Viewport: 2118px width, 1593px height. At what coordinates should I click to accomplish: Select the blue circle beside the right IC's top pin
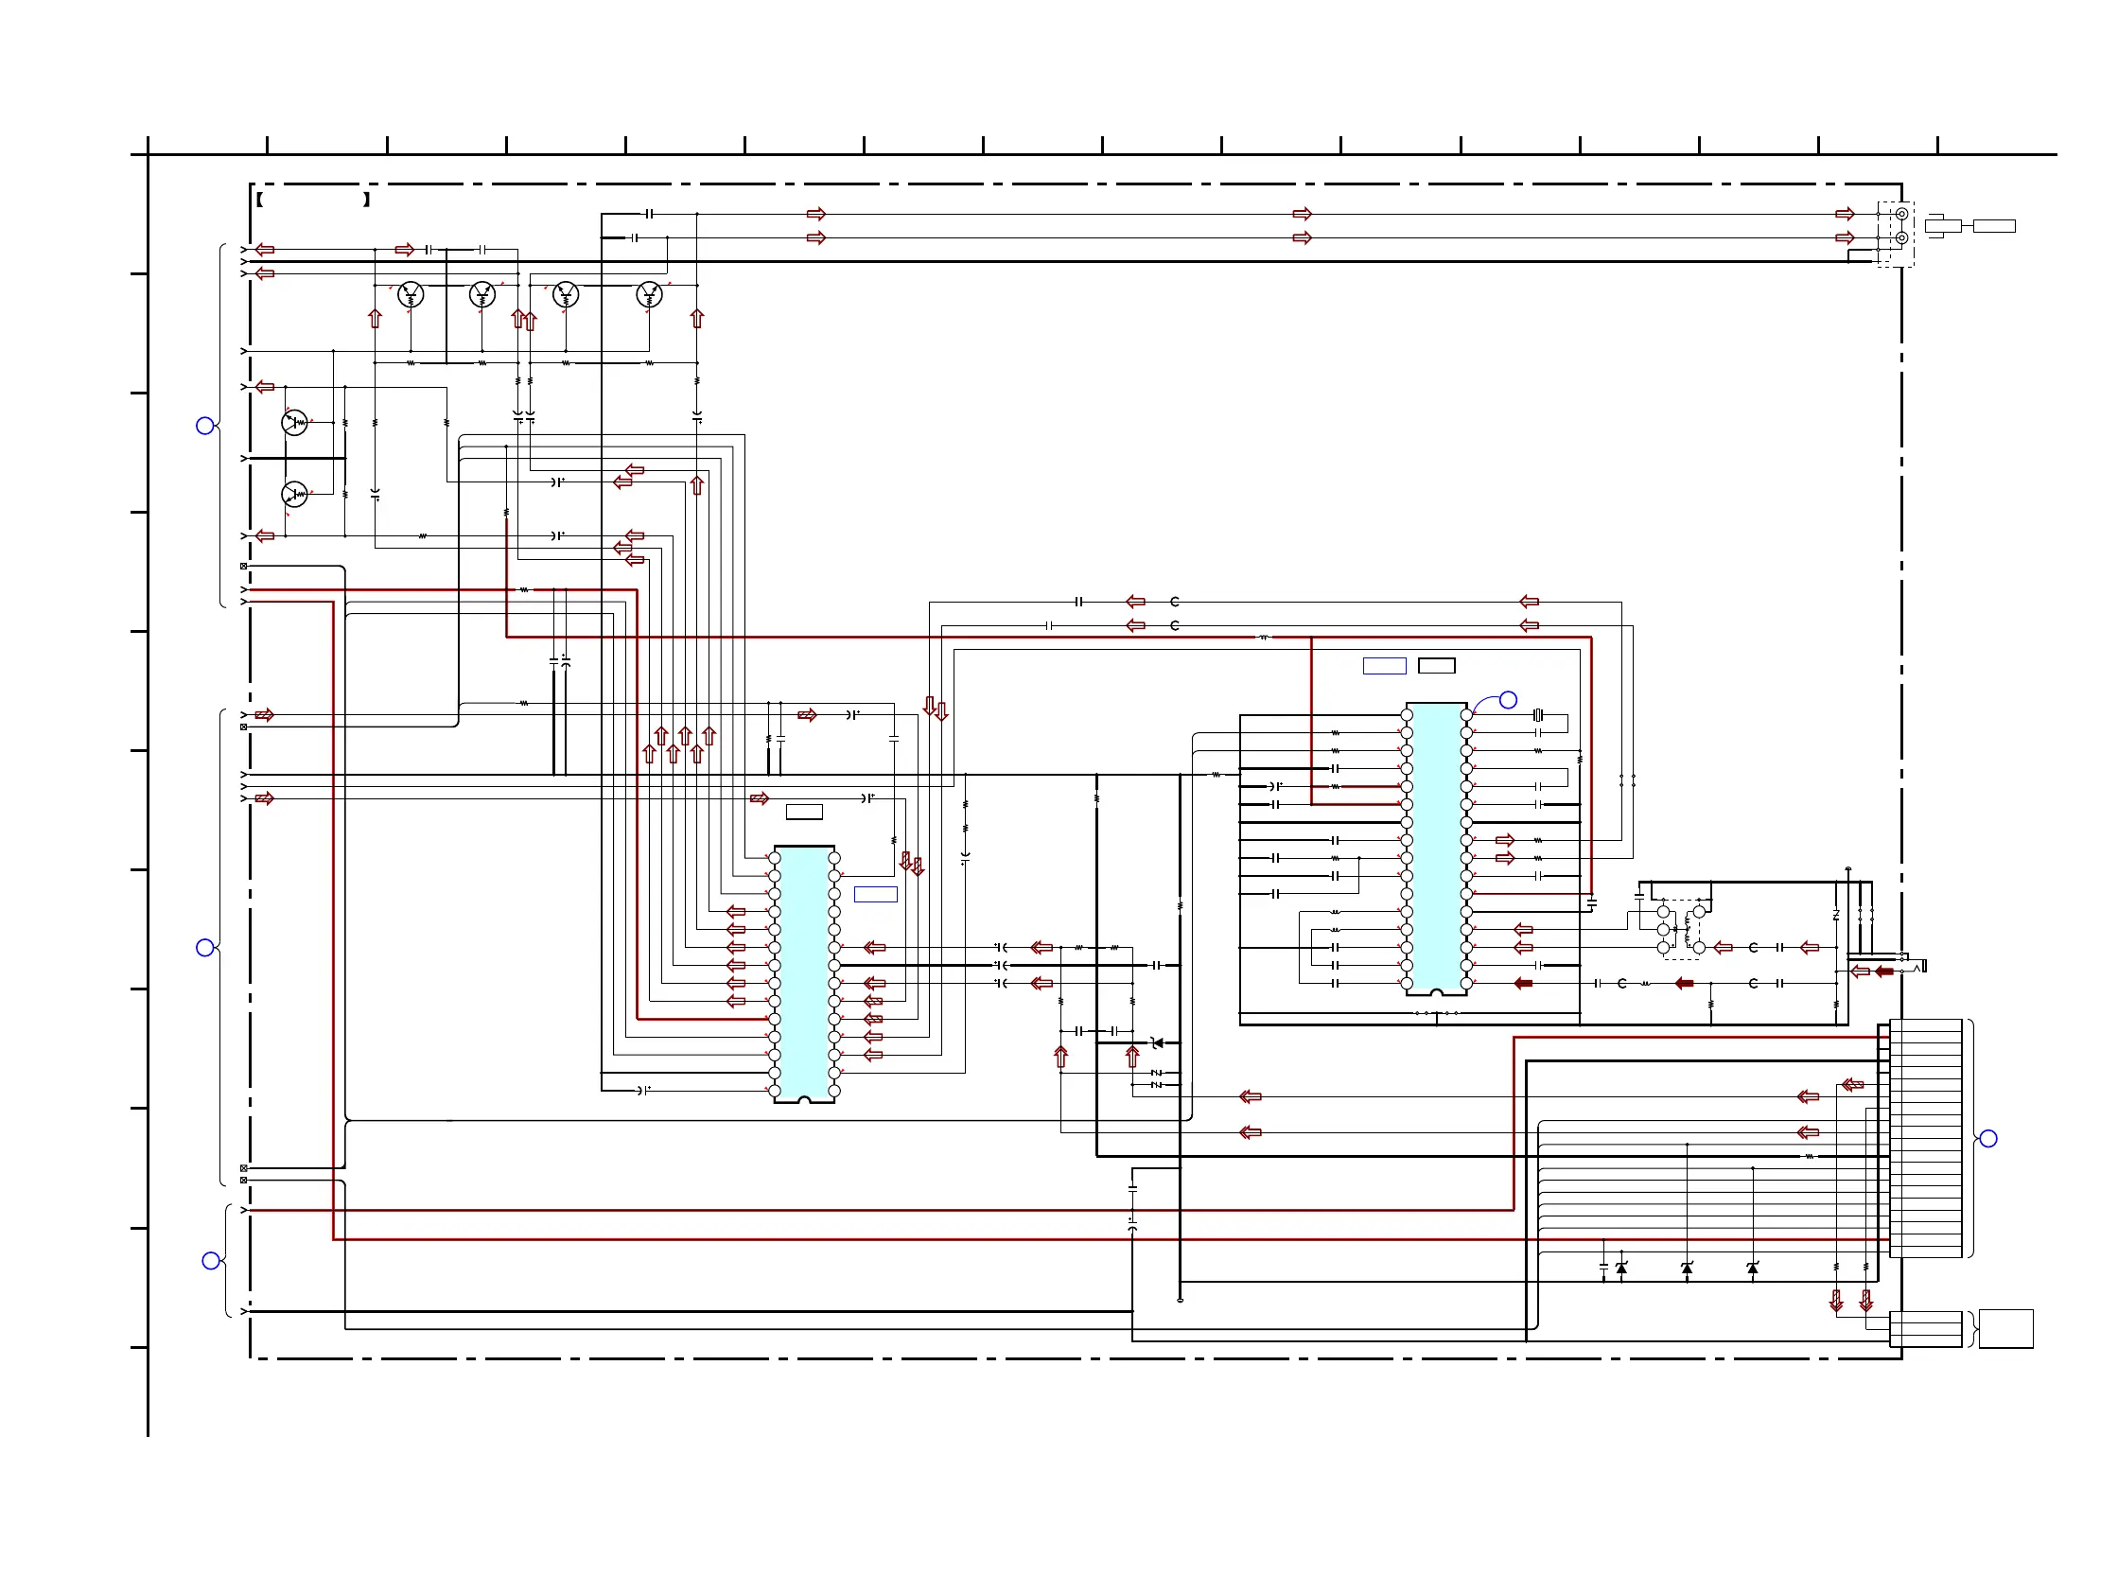tap(1508, 700)
